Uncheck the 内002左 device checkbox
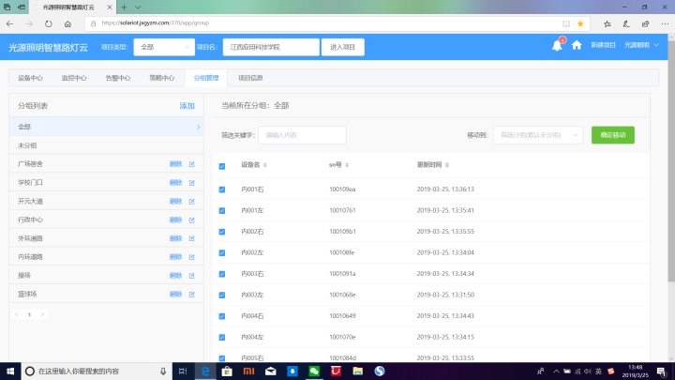 222,253
